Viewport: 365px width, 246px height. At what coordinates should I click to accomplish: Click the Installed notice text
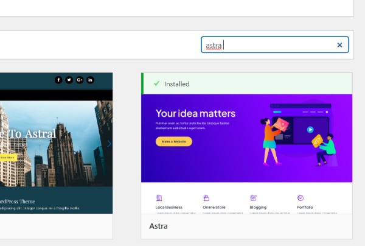point(177,84)
